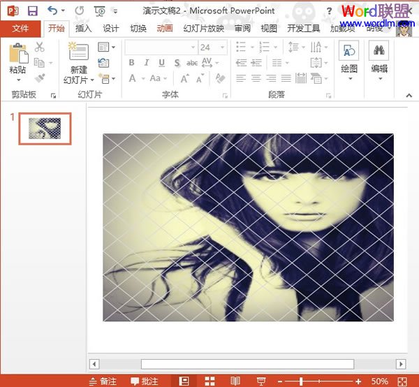
Task: Cut selection with the scissors icon
Action: click(x=40, y=47)
